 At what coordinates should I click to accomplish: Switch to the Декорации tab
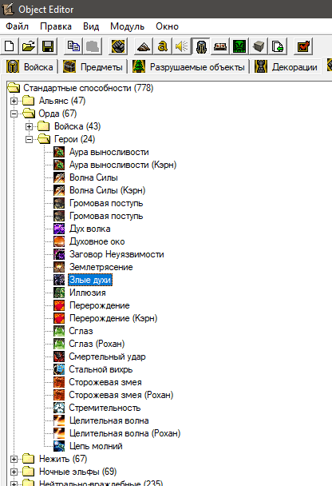pos(287,66)
